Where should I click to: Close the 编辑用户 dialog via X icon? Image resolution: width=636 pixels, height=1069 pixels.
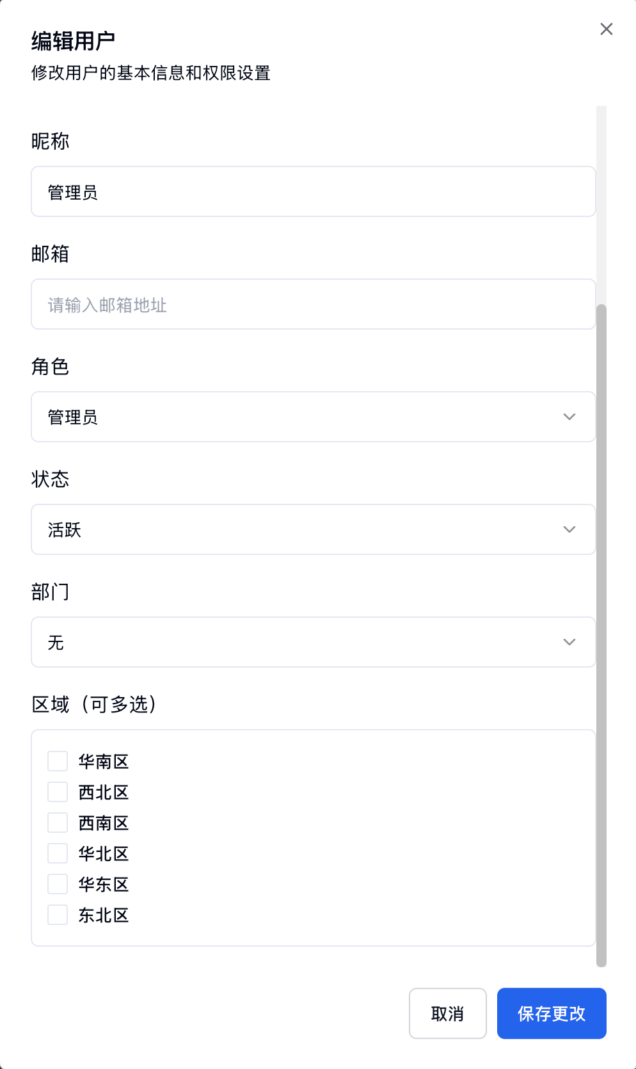[x=606, y=29]
